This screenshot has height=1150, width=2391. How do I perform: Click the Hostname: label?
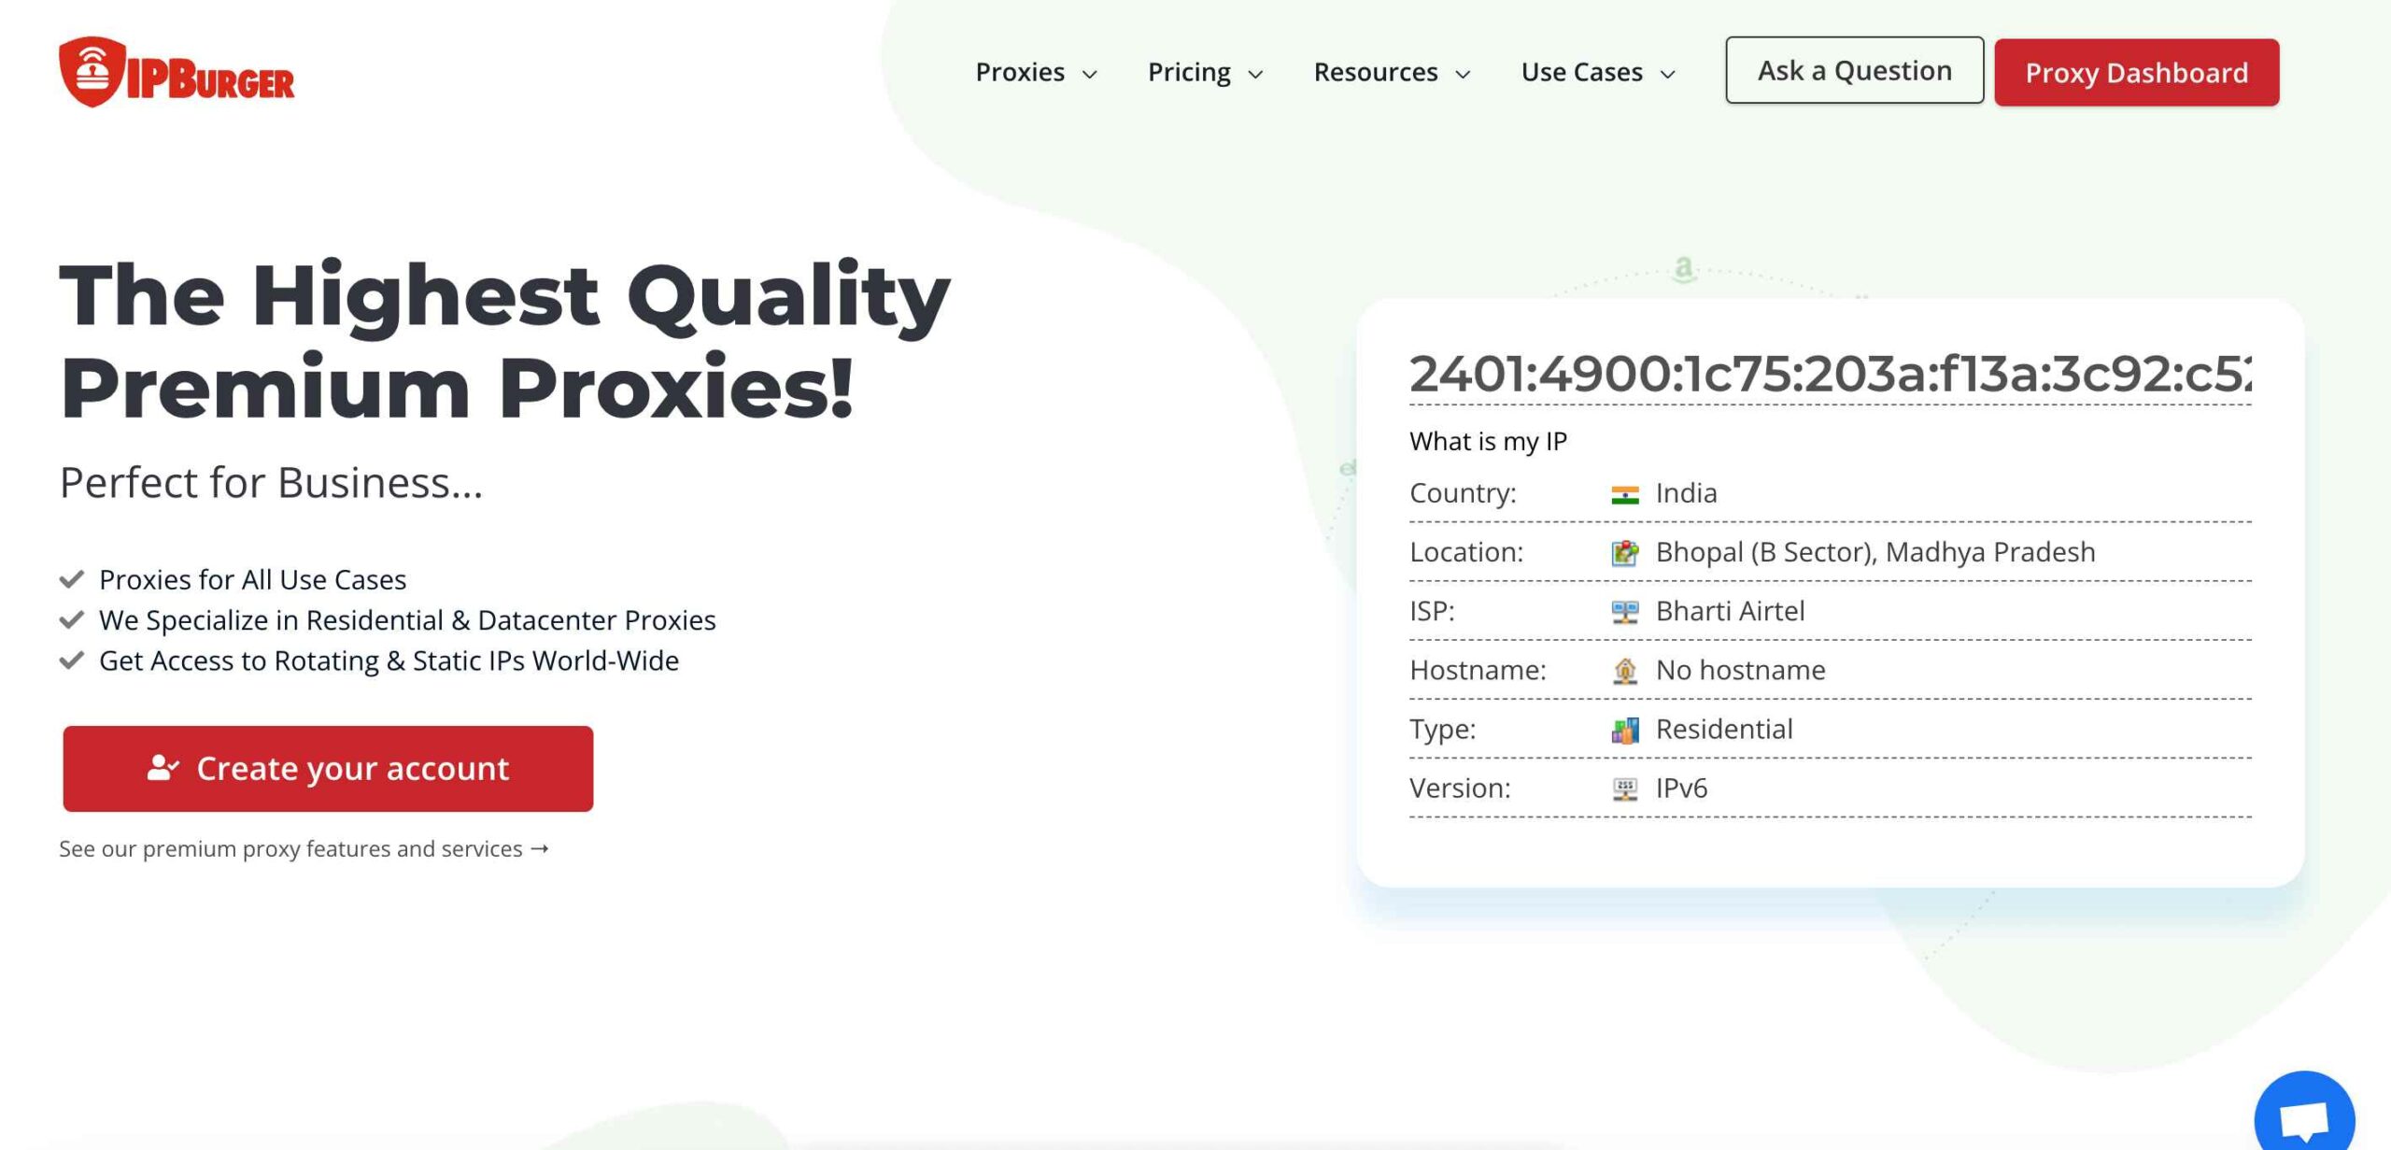pyautogui.click(x=1478, y=670)
